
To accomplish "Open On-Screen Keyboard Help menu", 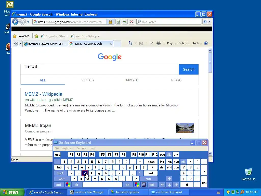I will 92,148.
